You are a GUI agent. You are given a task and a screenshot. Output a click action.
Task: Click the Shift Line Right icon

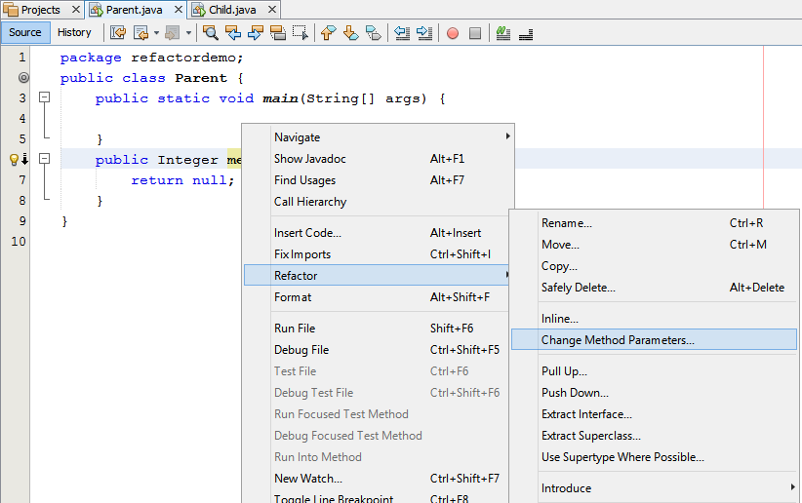(424, 32)
